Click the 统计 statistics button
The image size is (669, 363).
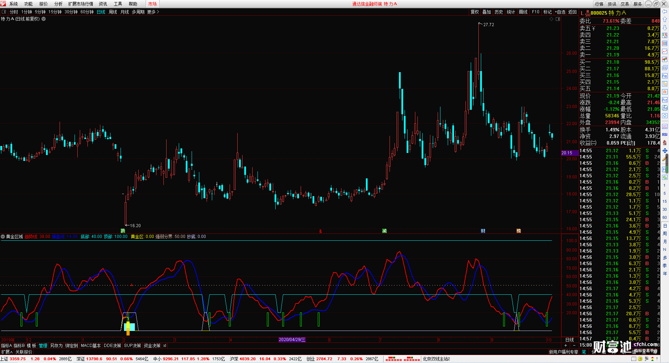point(511,12)
